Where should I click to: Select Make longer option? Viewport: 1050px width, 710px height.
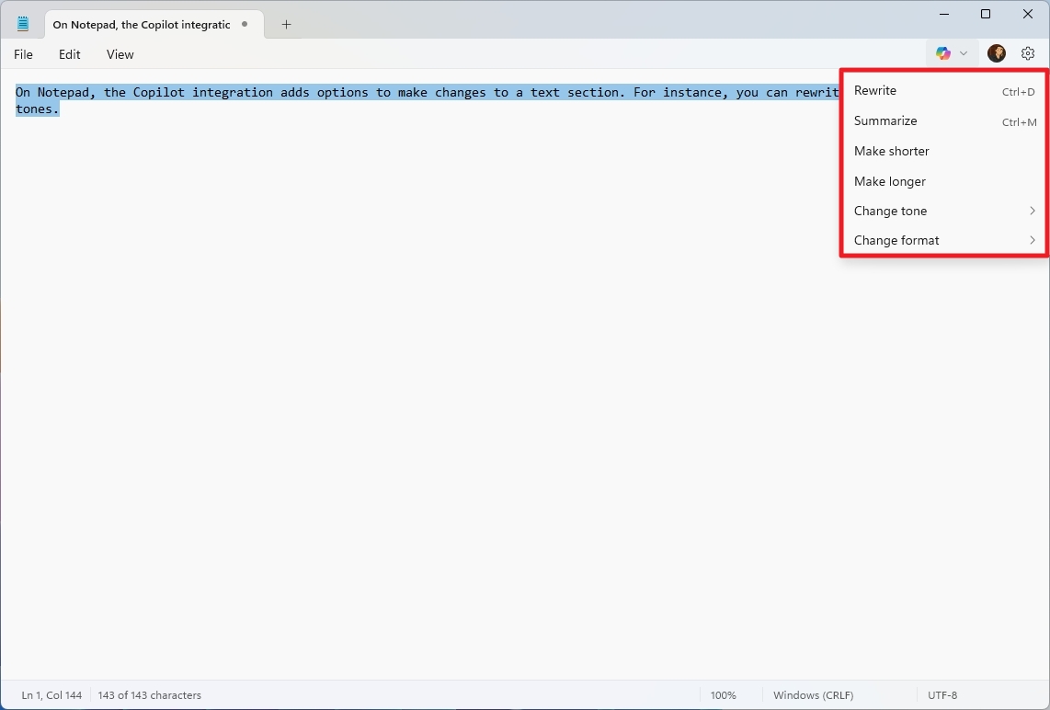[889, 181]
